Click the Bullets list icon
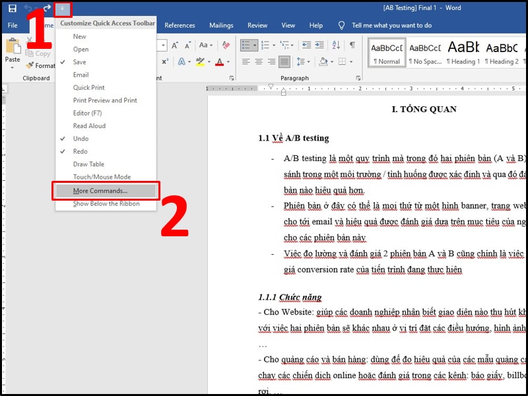The width and height of the screenshot is (528, 396). pyautogui.click(x=246, y=45)
